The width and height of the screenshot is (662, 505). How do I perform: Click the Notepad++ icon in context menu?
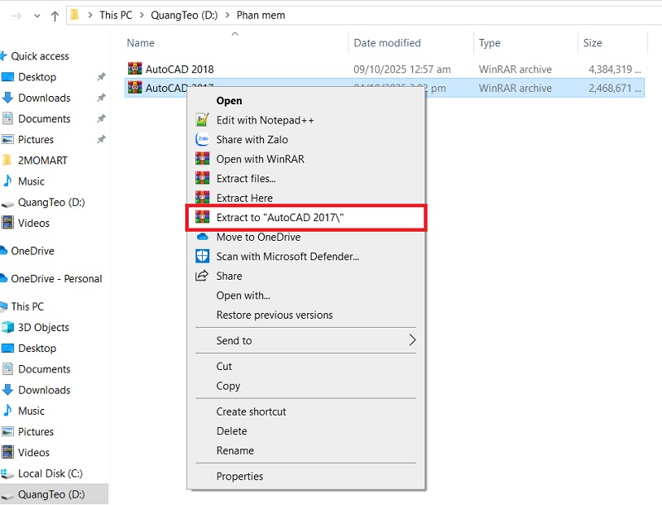203,120
